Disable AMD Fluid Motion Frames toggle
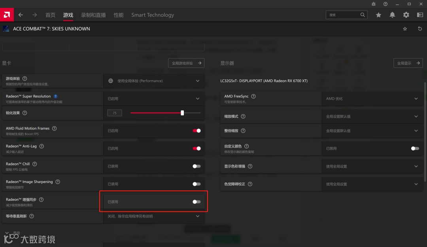 pyautogui.click(x=196, y=131)
